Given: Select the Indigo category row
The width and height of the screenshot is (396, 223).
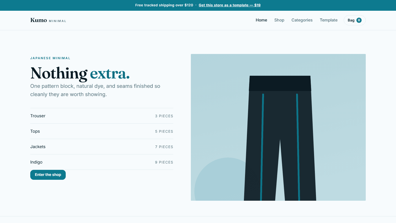Looking at the screenshot, I should 102,162.
